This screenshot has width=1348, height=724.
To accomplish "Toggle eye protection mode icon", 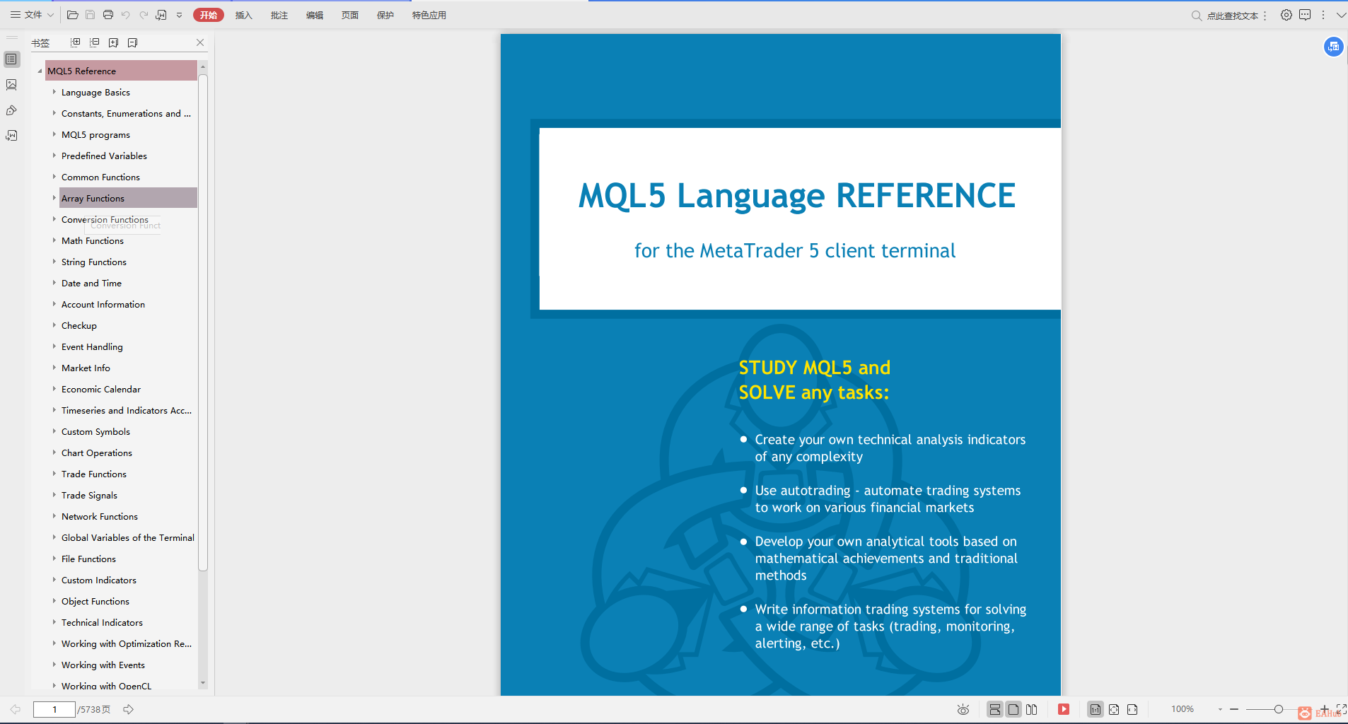I will 963,709.
